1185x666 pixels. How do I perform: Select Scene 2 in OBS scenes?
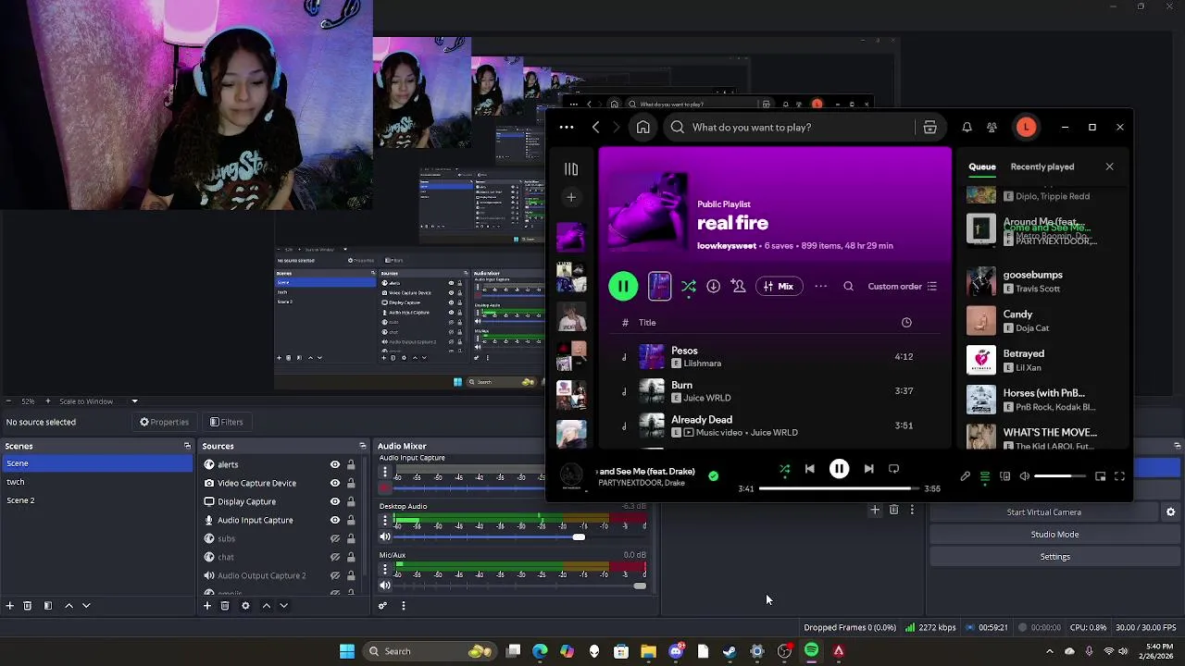97,500
